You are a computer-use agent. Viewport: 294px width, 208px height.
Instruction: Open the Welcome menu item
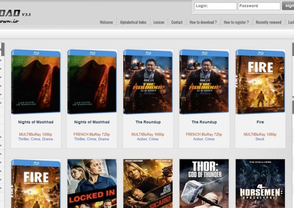tap(106, 22)
